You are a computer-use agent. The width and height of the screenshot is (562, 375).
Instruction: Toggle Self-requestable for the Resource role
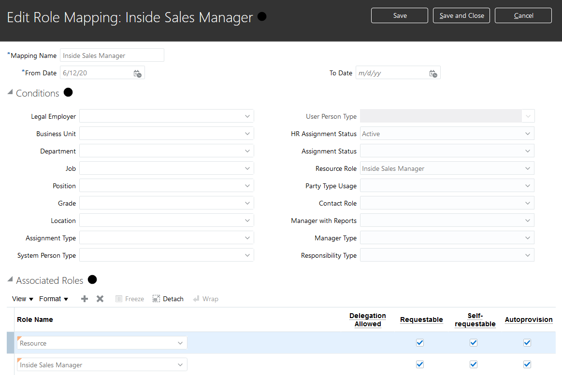tap(474, 343)
